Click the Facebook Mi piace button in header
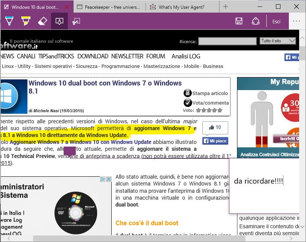Screen dimensions: 306x242 pyautogui.click(x=292, y=57)
